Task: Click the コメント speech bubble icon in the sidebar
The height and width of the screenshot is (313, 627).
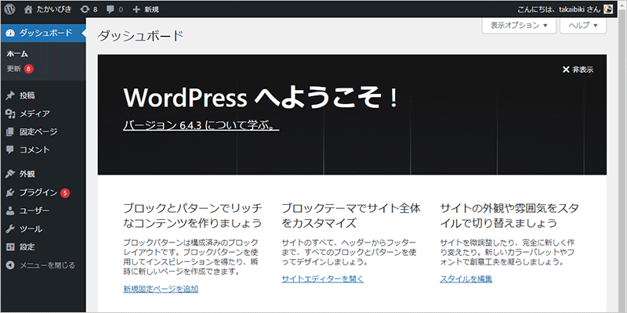Action: tap(11, 149)
